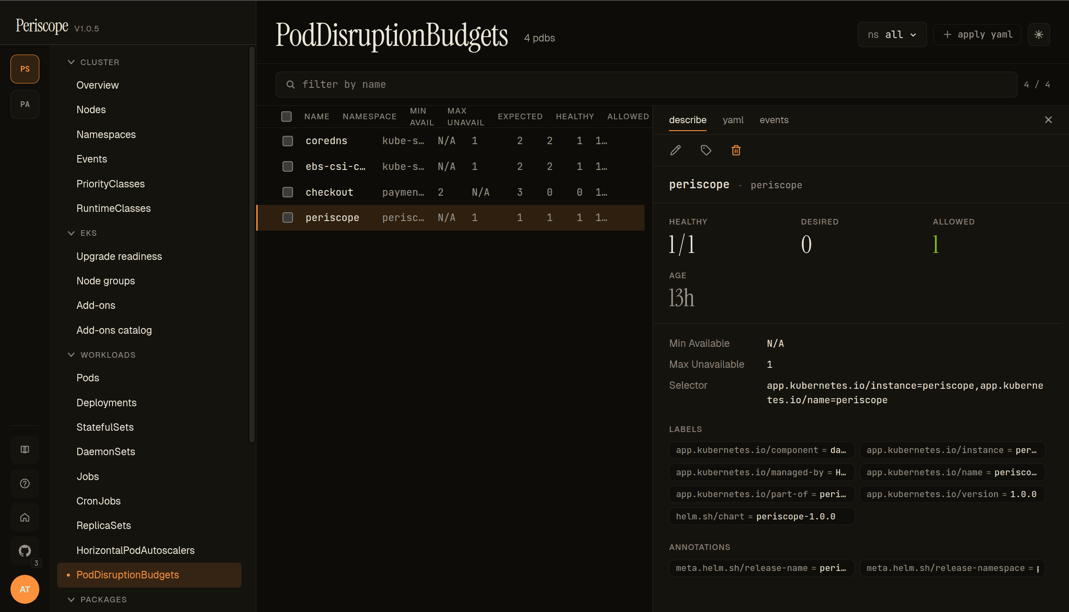Select the PS cluster badge
The width and height of the screenshot is (1069, 612).
25,69
